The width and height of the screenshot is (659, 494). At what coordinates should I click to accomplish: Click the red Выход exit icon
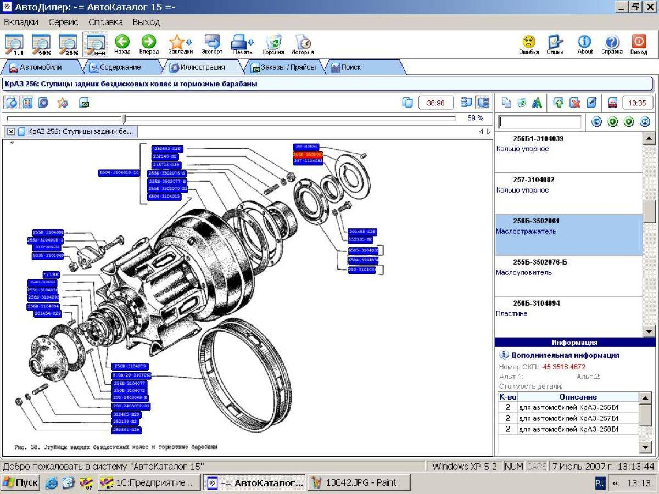point(639,44)
